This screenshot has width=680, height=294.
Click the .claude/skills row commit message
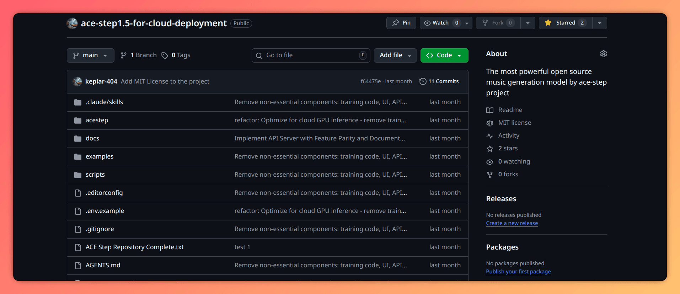point(321,102)
